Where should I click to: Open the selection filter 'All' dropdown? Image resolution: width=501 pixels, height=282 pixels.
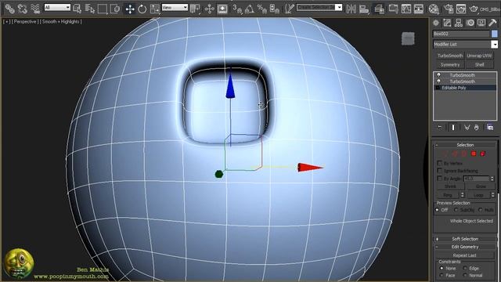[57, 7]
